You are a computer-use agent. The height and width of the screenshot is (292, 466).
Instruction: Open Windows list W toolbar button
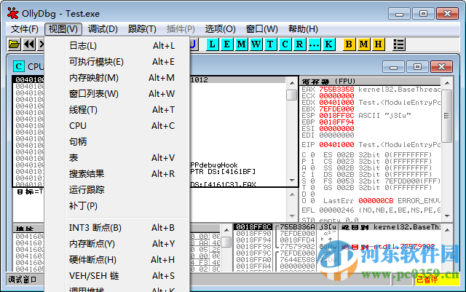pos(256,44)
